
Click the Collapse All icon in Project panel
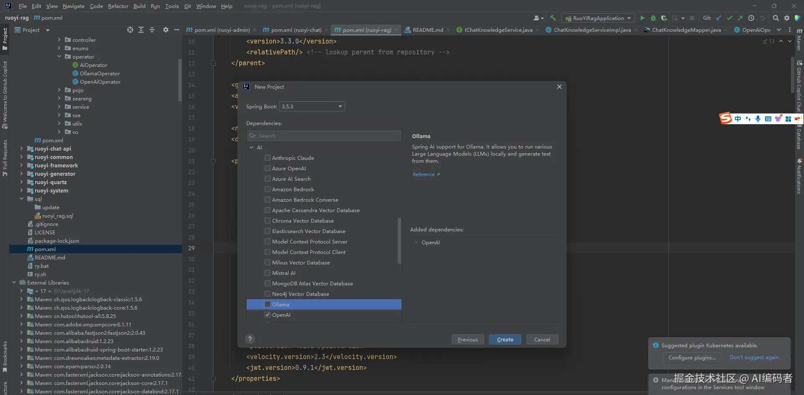pyautogui.click(x=152, y=30)
